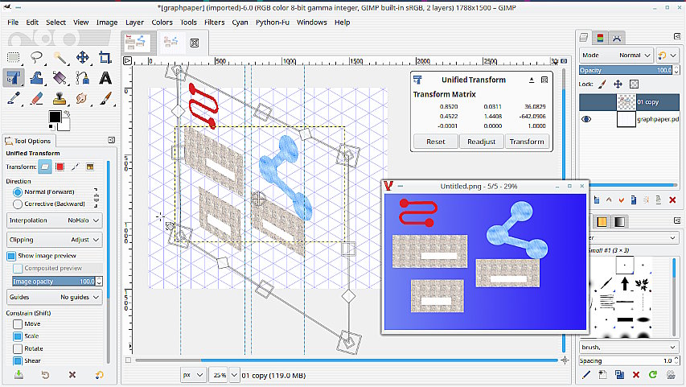Open the Python-Fu menu
Image resolution: width=686 pixels, height=387 pixels.
[x=273, y=23]
